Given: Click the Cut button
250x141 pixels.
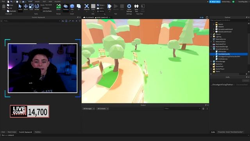Looking at the screenshot, I should 10,8.
